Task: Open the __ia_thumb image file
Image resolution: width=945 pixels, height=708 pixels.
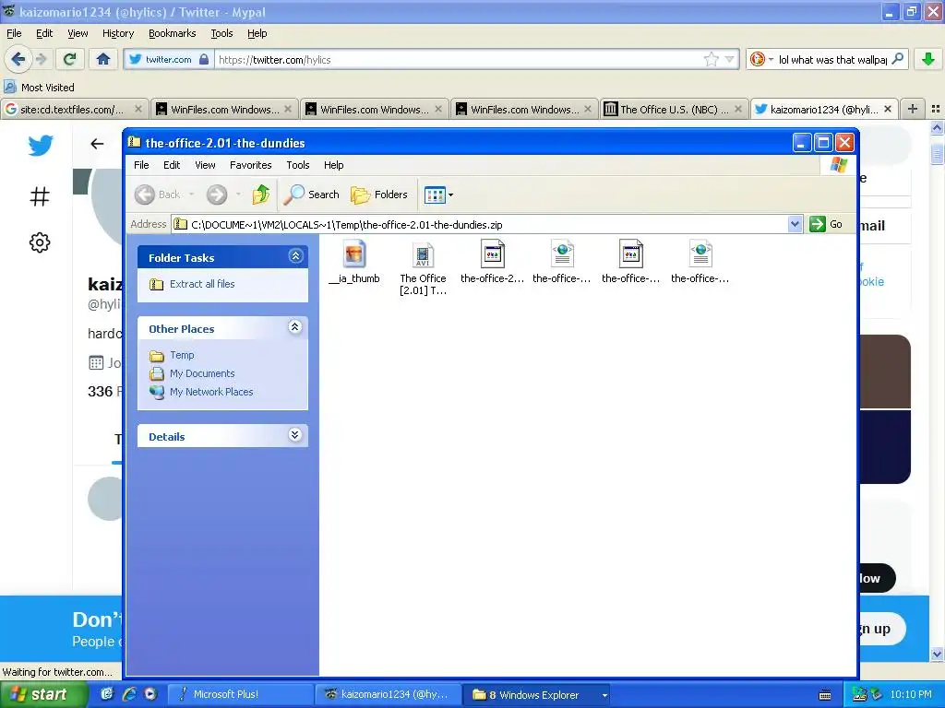Action: 354,263
